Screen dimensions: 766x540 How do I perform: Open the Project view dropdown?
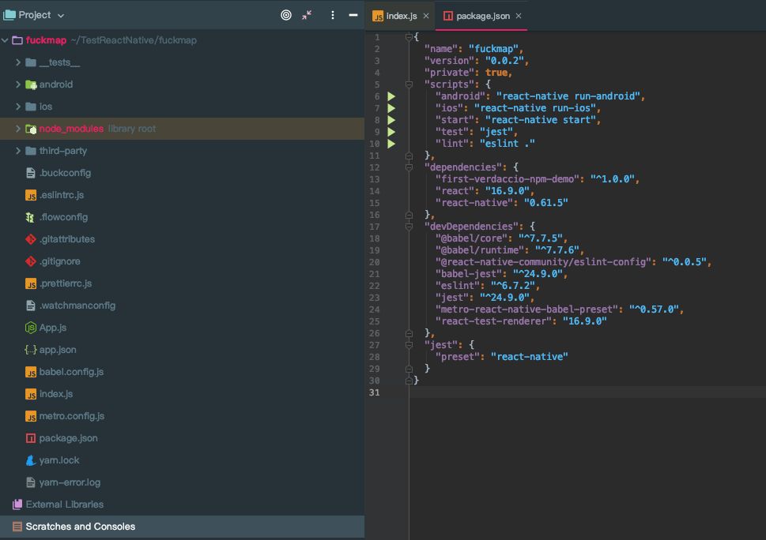click(35, 15)
